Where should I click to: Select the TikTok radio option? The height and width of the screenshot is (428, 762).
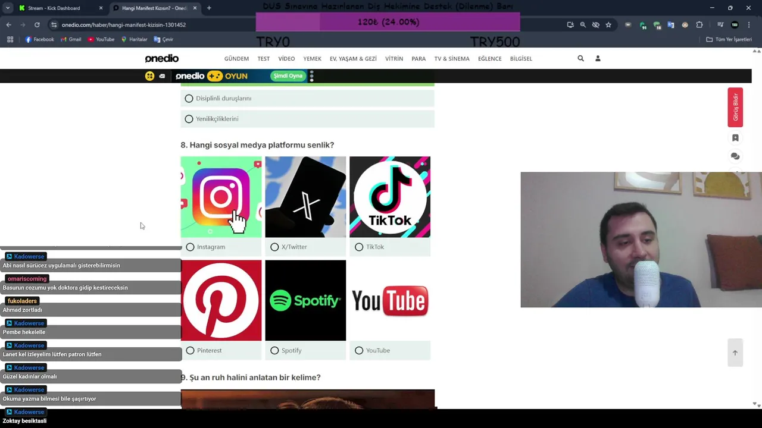359,247
